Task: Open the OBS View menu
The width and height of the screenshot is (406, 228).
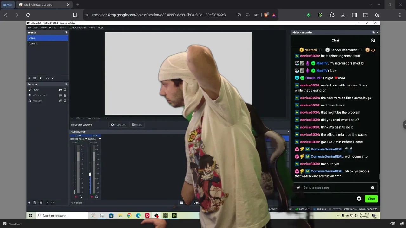Action: [x=44, y=28]
